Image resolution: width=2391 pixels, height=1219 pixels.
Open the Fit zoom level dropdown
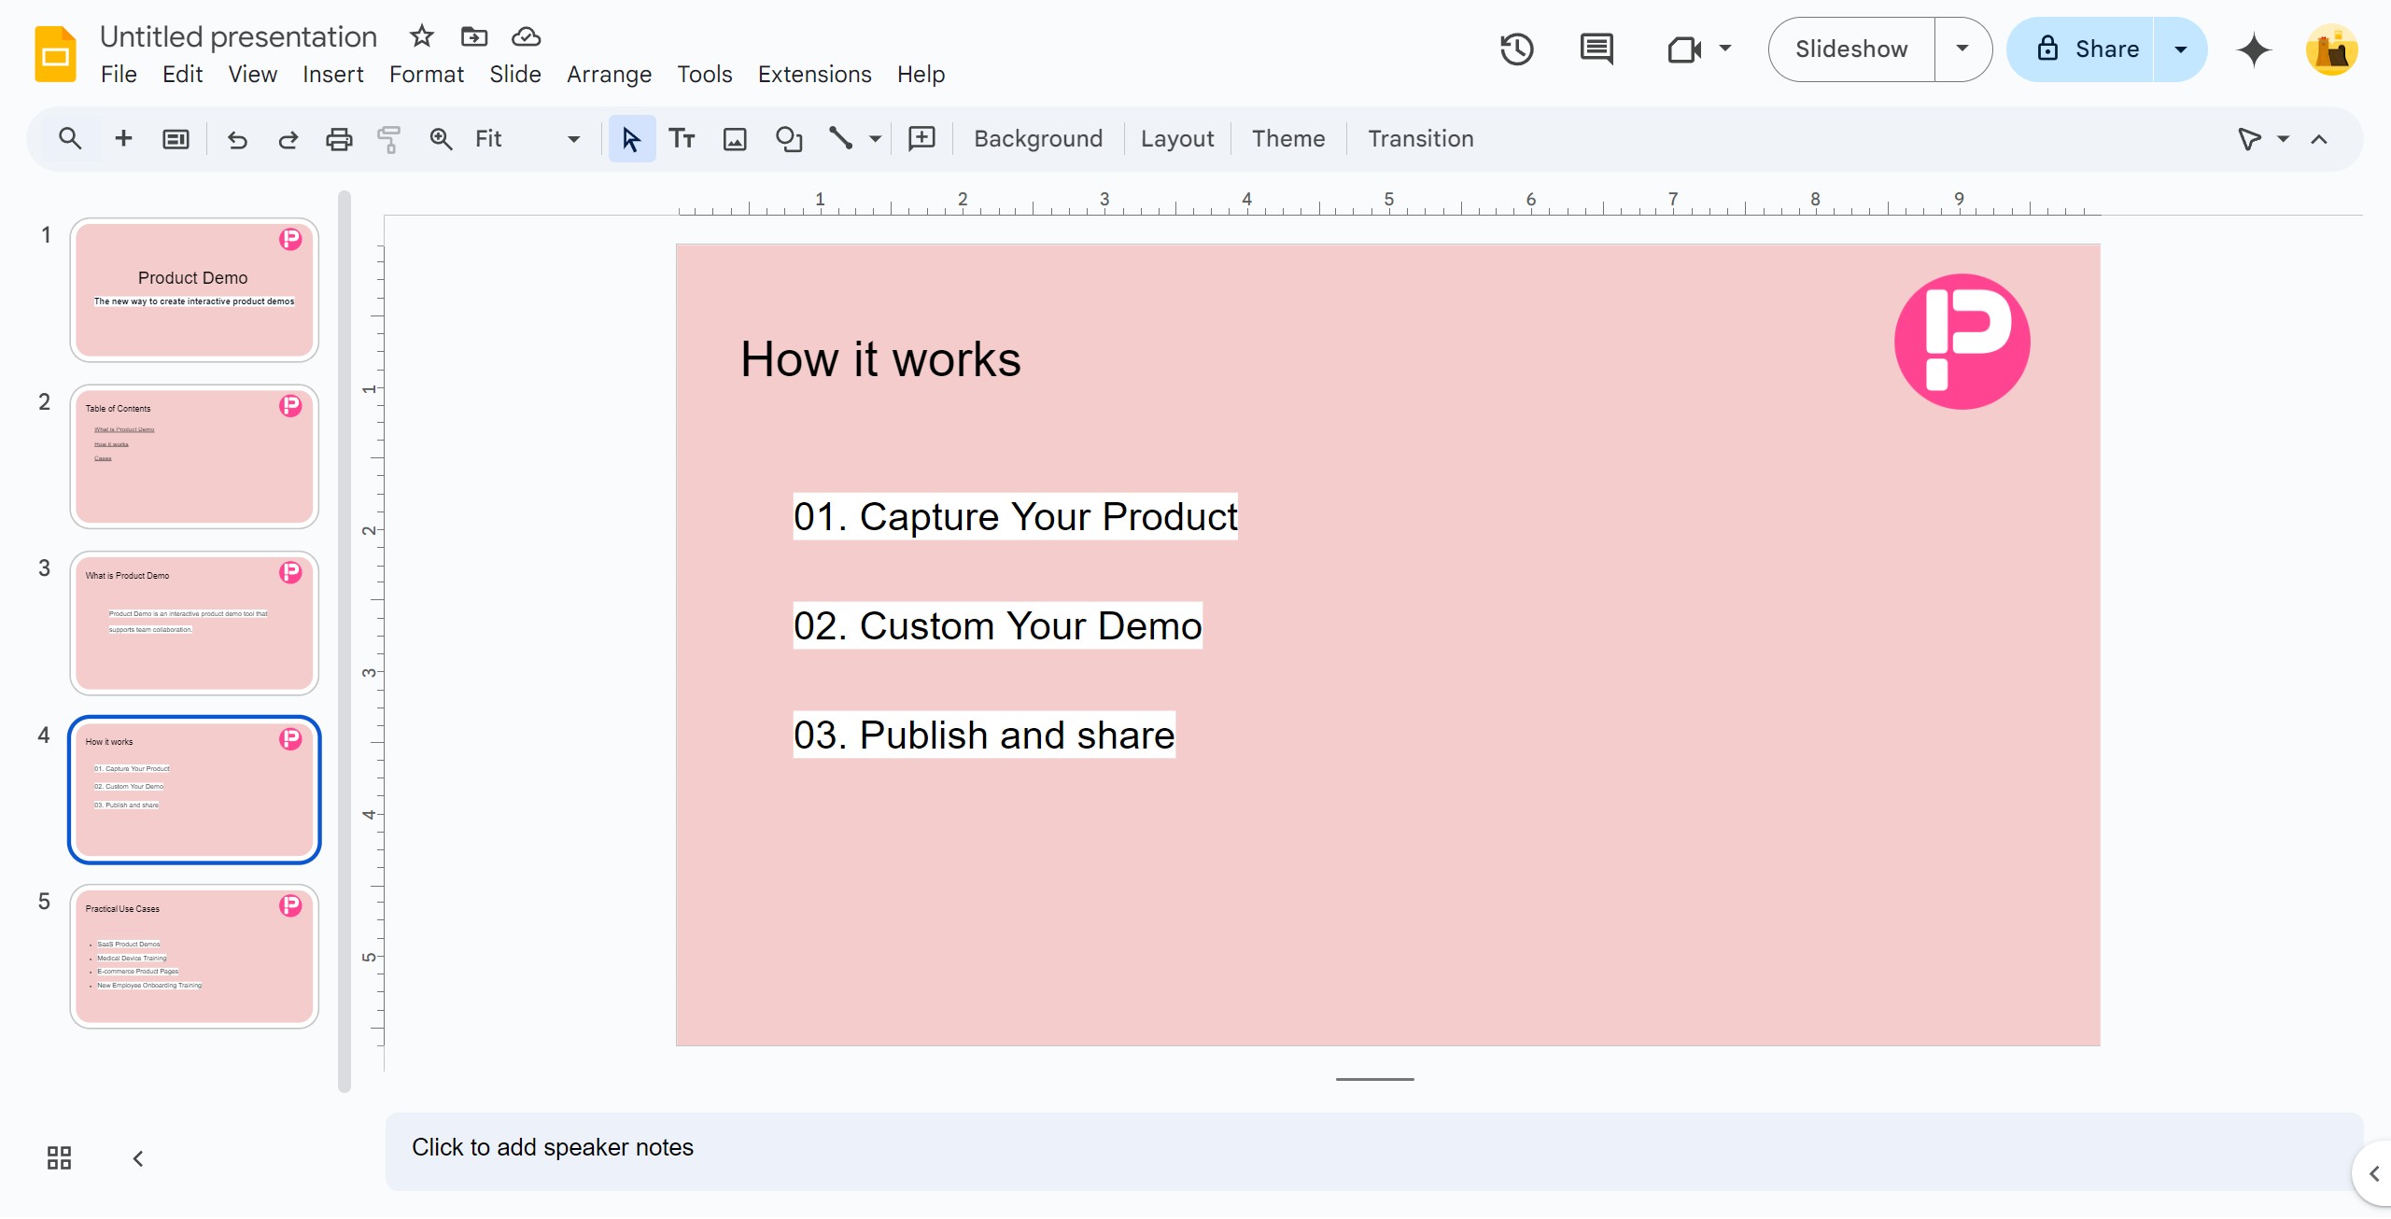527,139
